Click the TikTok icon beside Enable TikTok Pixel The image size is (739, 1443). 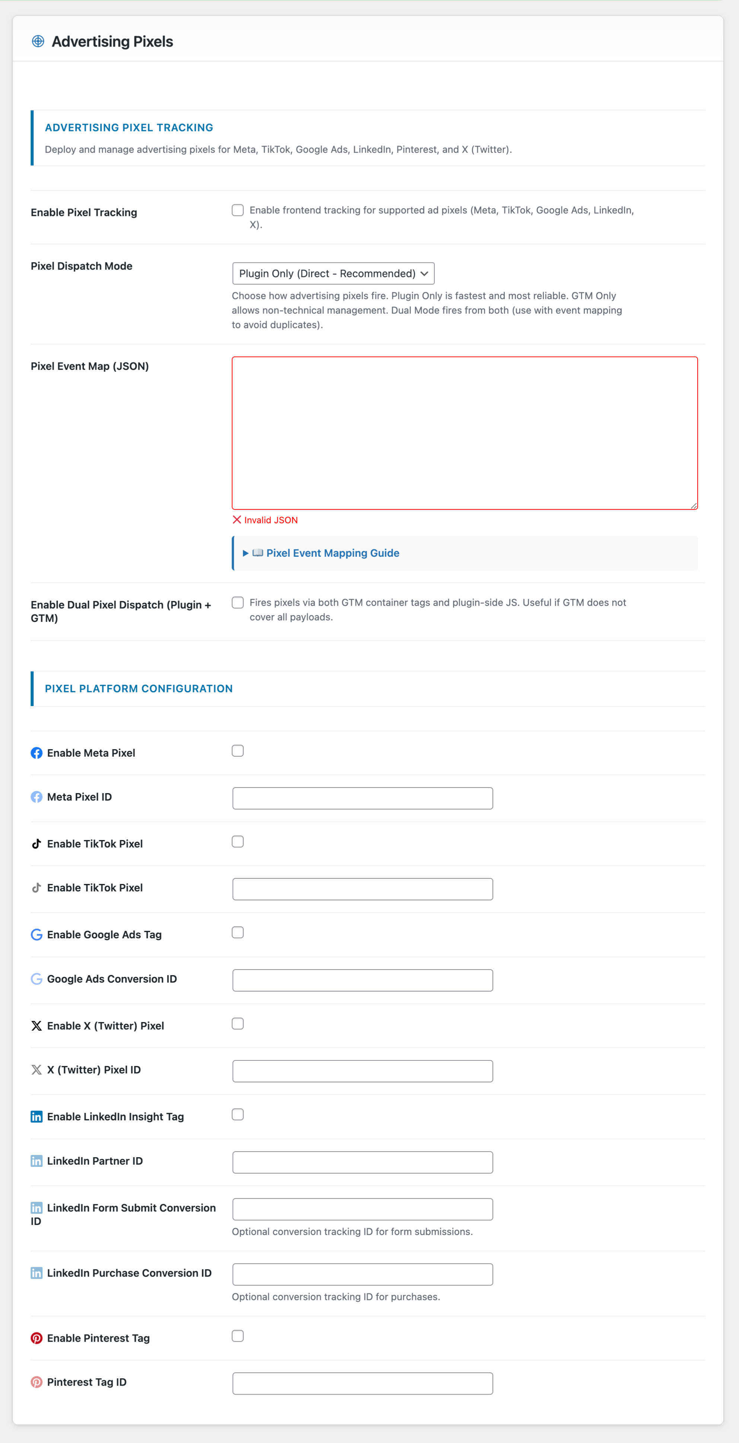pos(36,843)
